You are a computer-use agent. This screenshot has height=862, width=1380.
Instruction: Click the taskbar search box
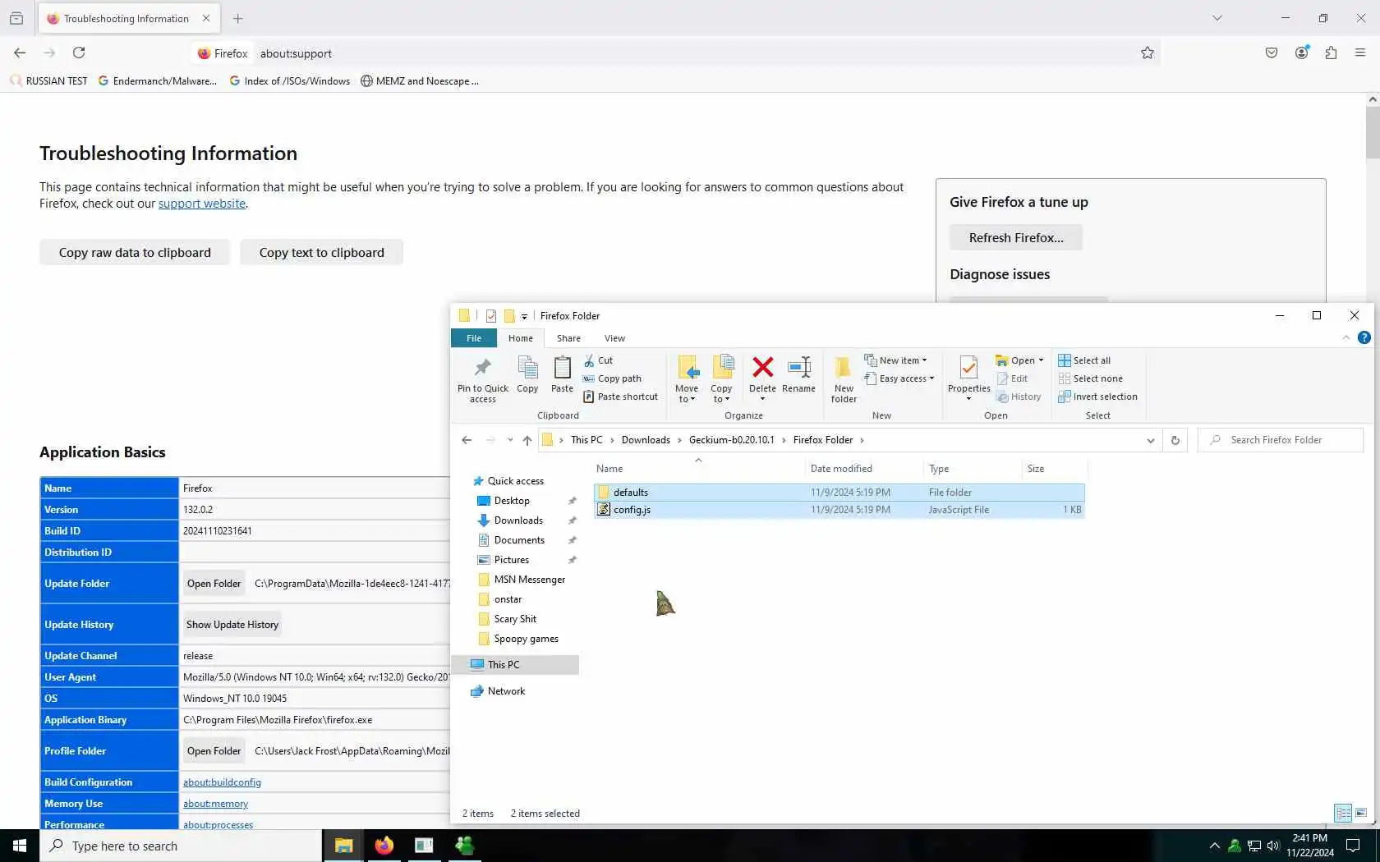[x=181, y=846]
